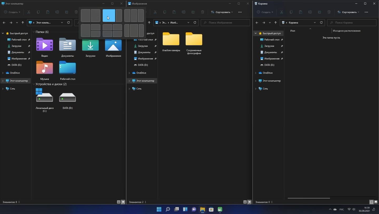
Task: Open the three-dots menu in Изображения window
Action: 240,12
